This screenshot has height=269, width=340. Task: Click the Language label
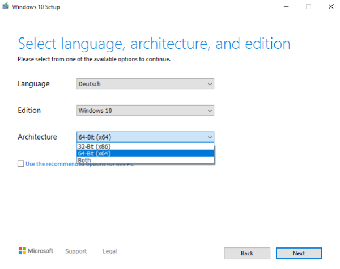33,84
